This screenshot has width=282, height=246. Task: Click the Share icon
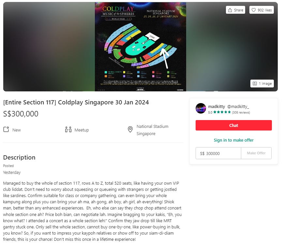coord(230,10)
